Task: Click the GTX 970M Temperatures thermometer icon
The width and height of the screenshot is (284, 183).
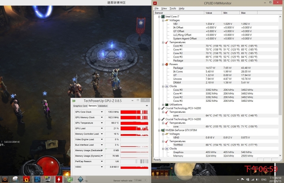Action: pos(167,141)
